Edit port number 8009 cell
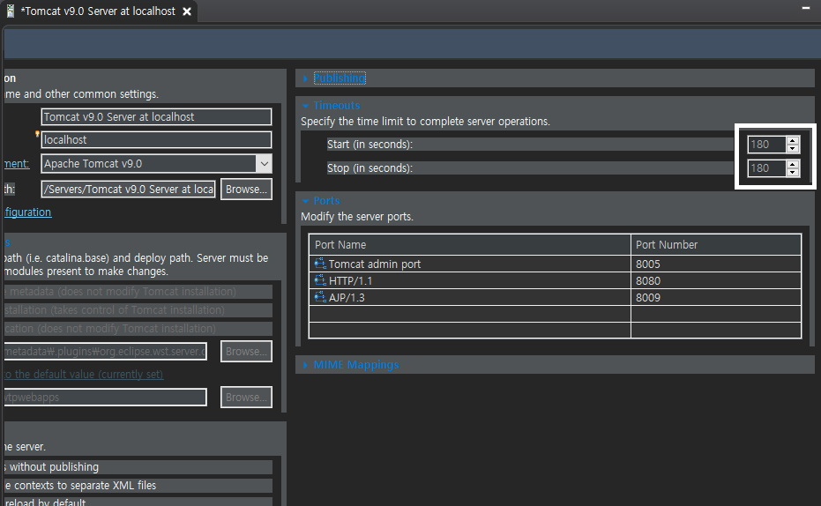 coord(716,297)
